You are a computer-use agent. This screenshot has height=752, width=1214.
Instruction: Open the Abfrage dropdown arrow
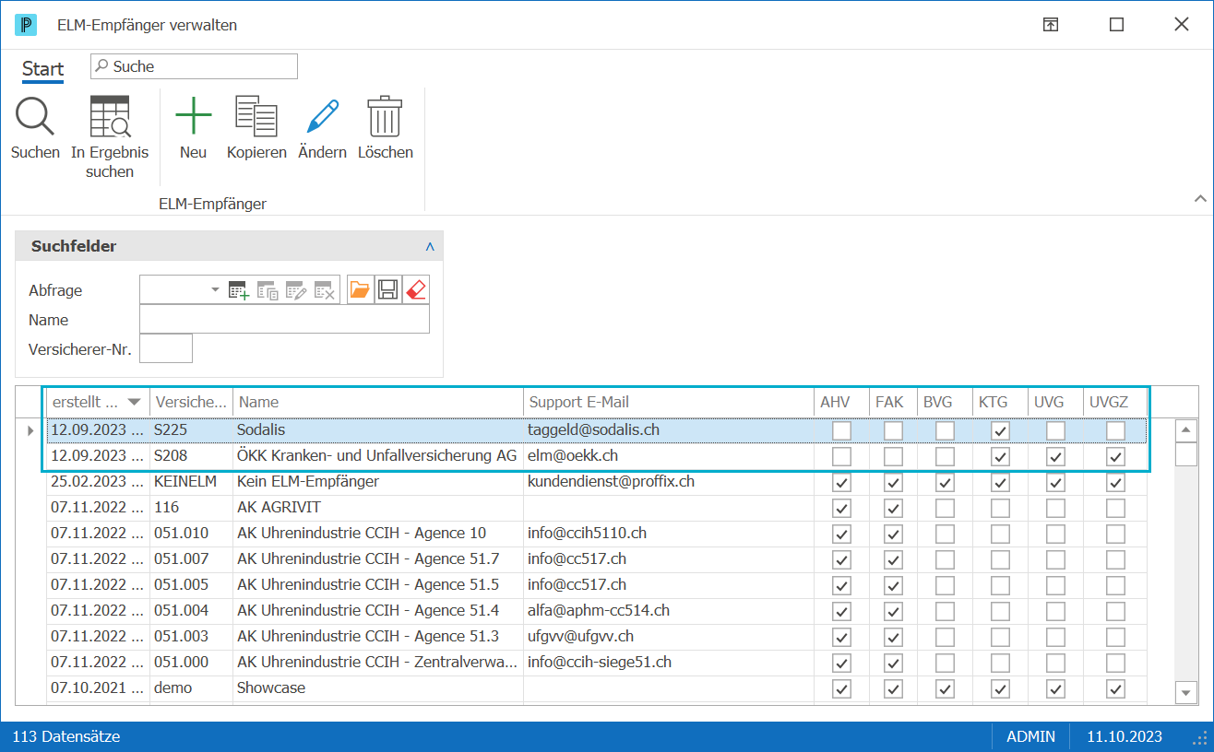click(x=216, y=289)
